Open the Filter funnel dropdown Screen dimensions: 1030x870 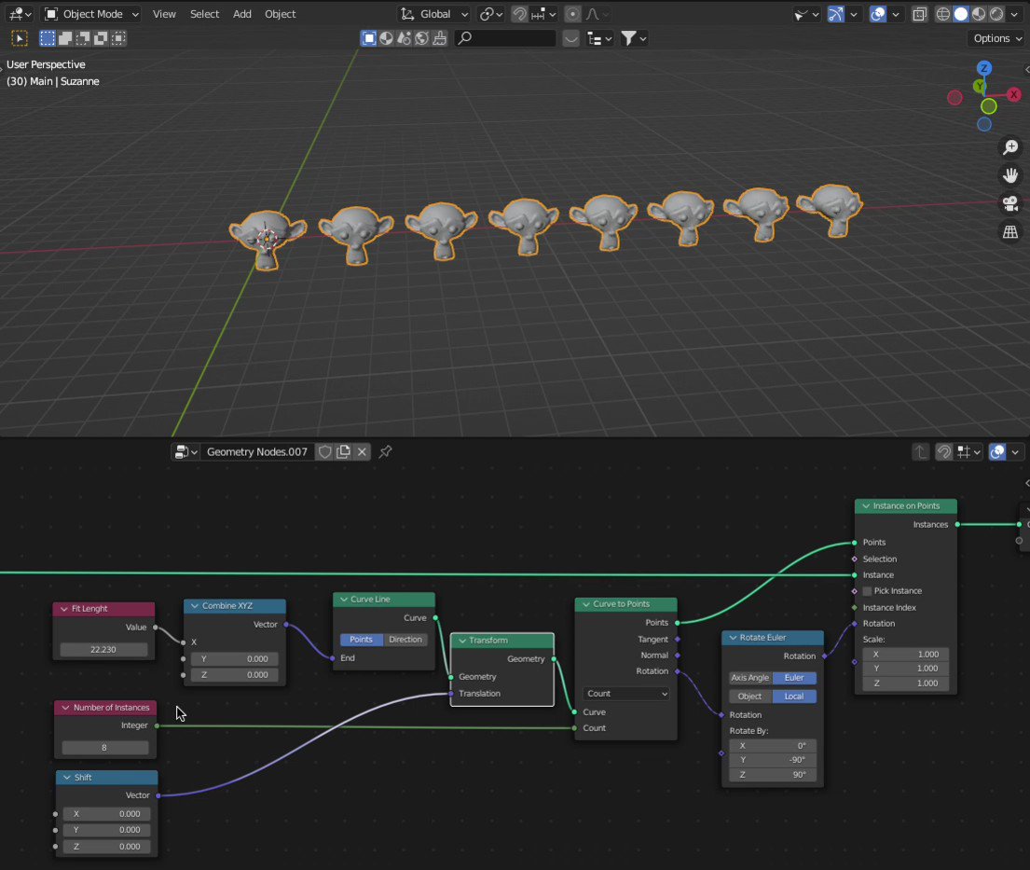pyautogui.click(x=633, y=39)
